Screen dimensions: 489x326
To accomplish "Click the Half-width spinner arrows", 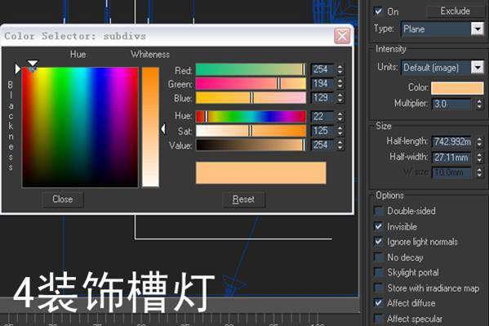I will pos(479,157).
